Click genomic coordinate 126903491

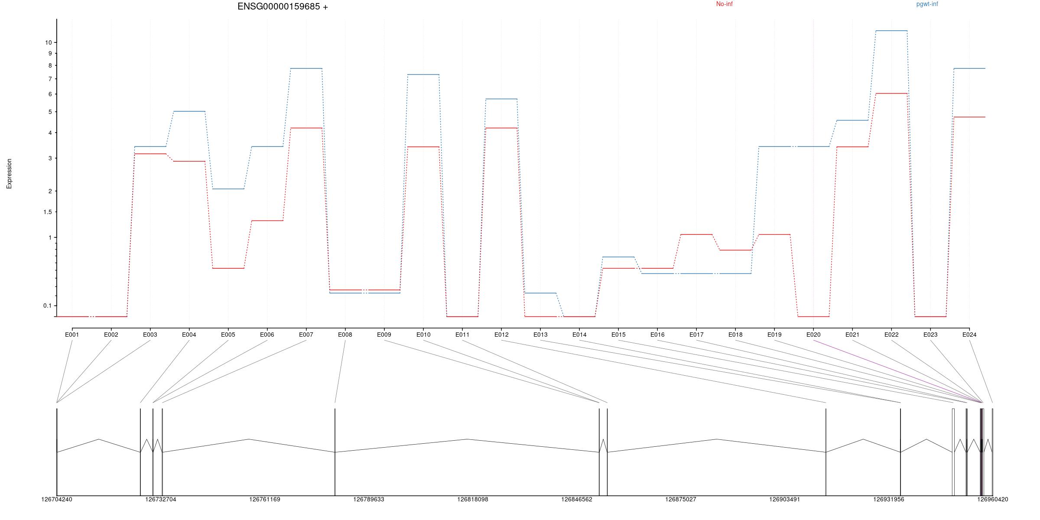[785, 499]
